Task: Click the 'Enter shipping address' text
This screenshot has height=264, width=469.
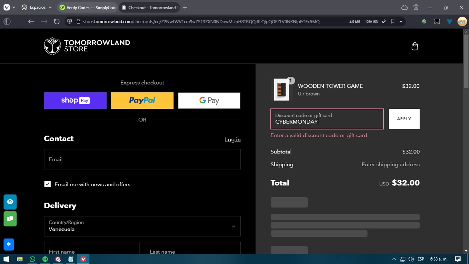Action: pyautogui.click(x=391, y=164)
